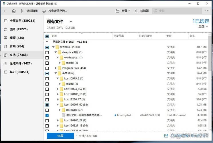Image resolution: width=213 pixels, height=143 pixels.
Task: Click into the 搜索 search field
Action: coord(177,11)
